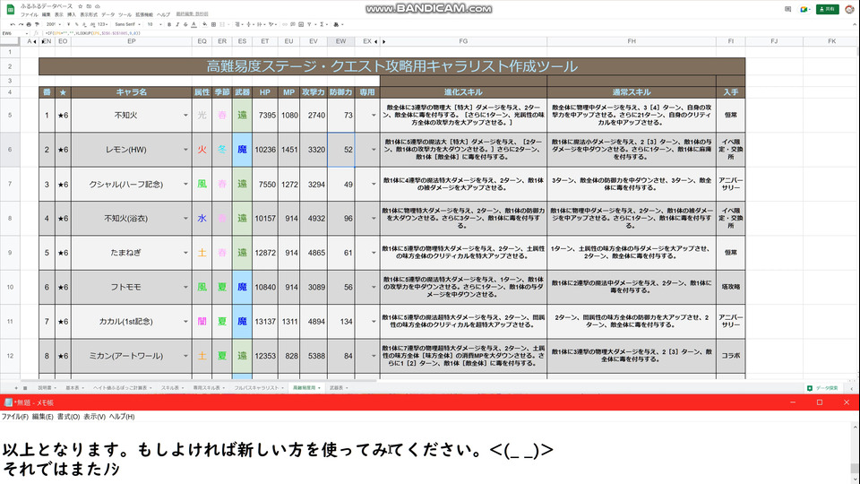
Task: Open the all sheets list icon
Action: (25, 388)
